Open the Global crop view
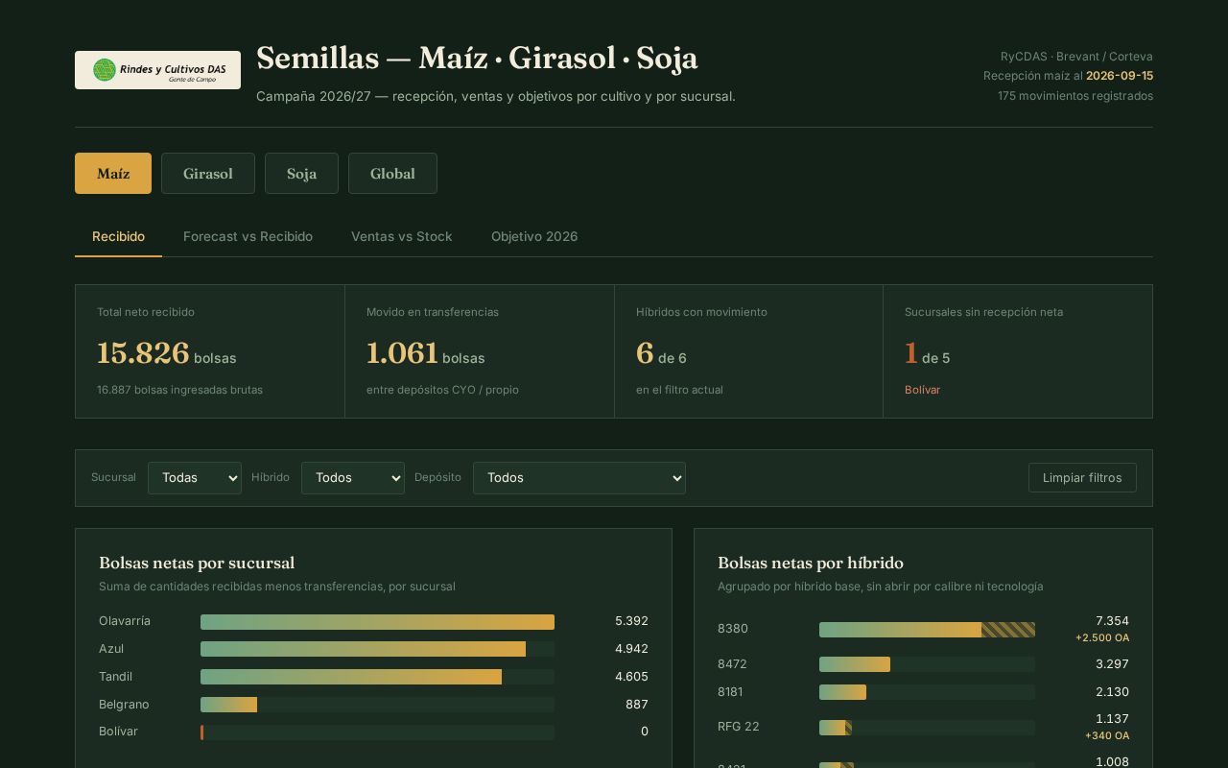1228x768 pixels. click(x=392, y=174)
